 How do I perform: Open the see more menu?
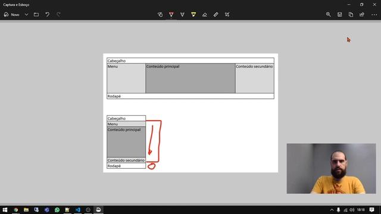374,15
